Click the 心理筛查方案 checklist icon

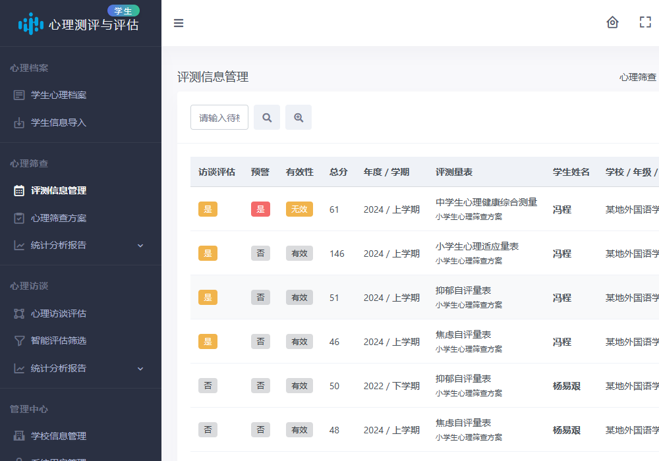point(19,219)
